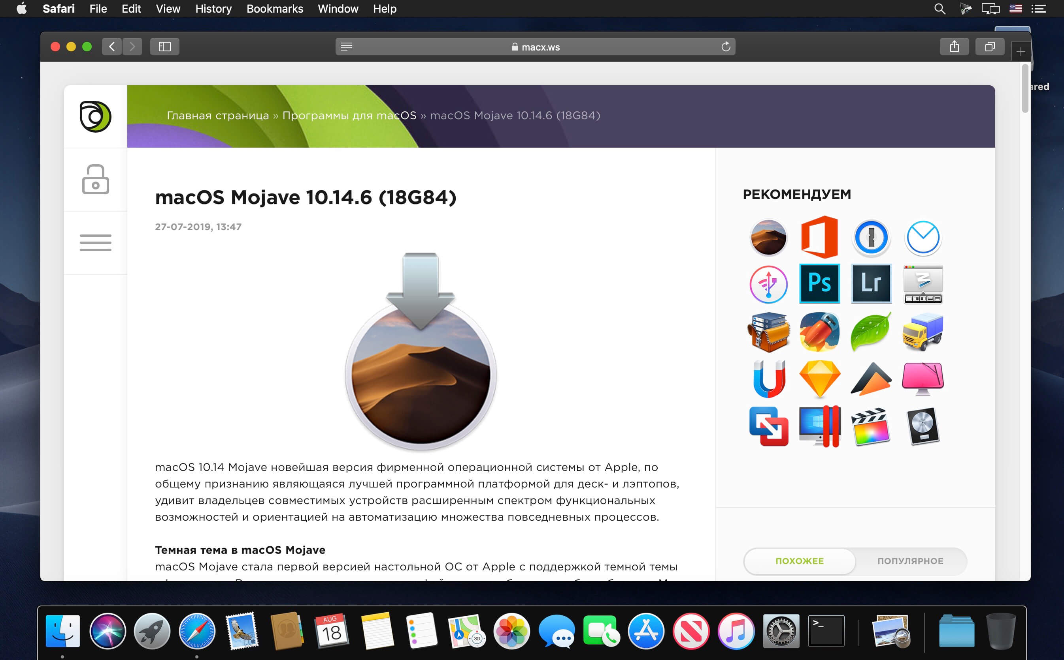The height and width of the screenshot is (660, 1064).
Task: Open the History menu
Action: point(214,9)
